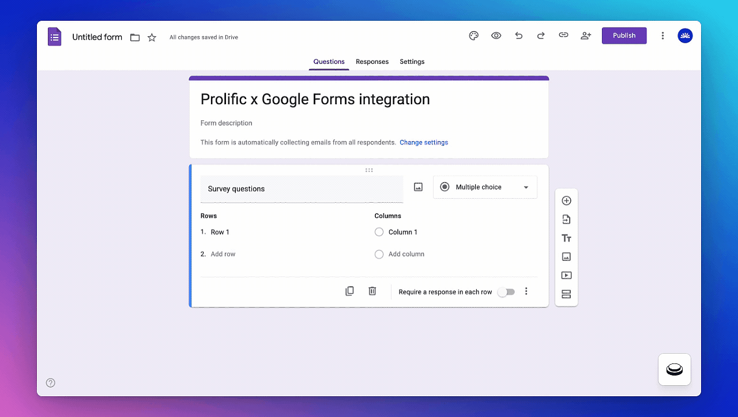Screen dimensions: 738x417
Task: Add collaborators icon
Action: pos(586,36)
